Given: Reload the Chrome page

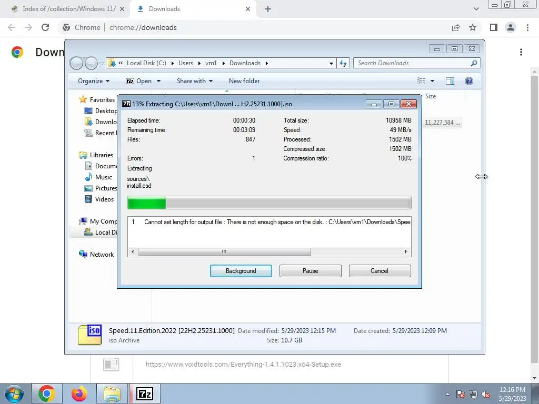Looking at the screenshot, I should (x=45, y=27).
